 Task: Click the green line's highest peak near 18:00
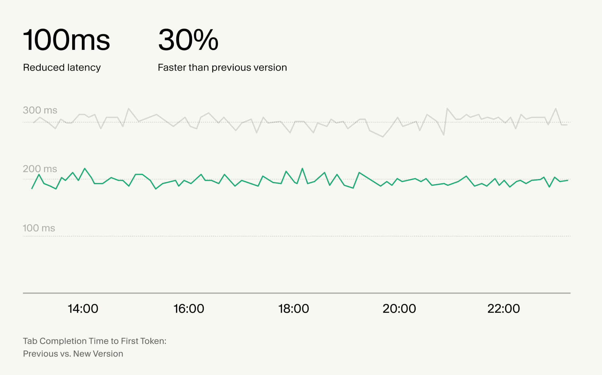tap(302, 168)
